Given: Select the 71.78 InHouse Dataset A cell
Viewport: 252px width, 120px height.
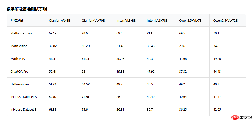Looking at the screenshot, I should coord(86,97).
